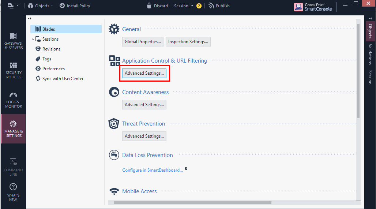Open the main application menu dropdown
376x209 pixels.
[x=13, y=5]
